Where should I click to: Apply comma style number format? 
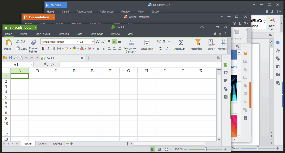pyautogui.click(x=169, y=42)
